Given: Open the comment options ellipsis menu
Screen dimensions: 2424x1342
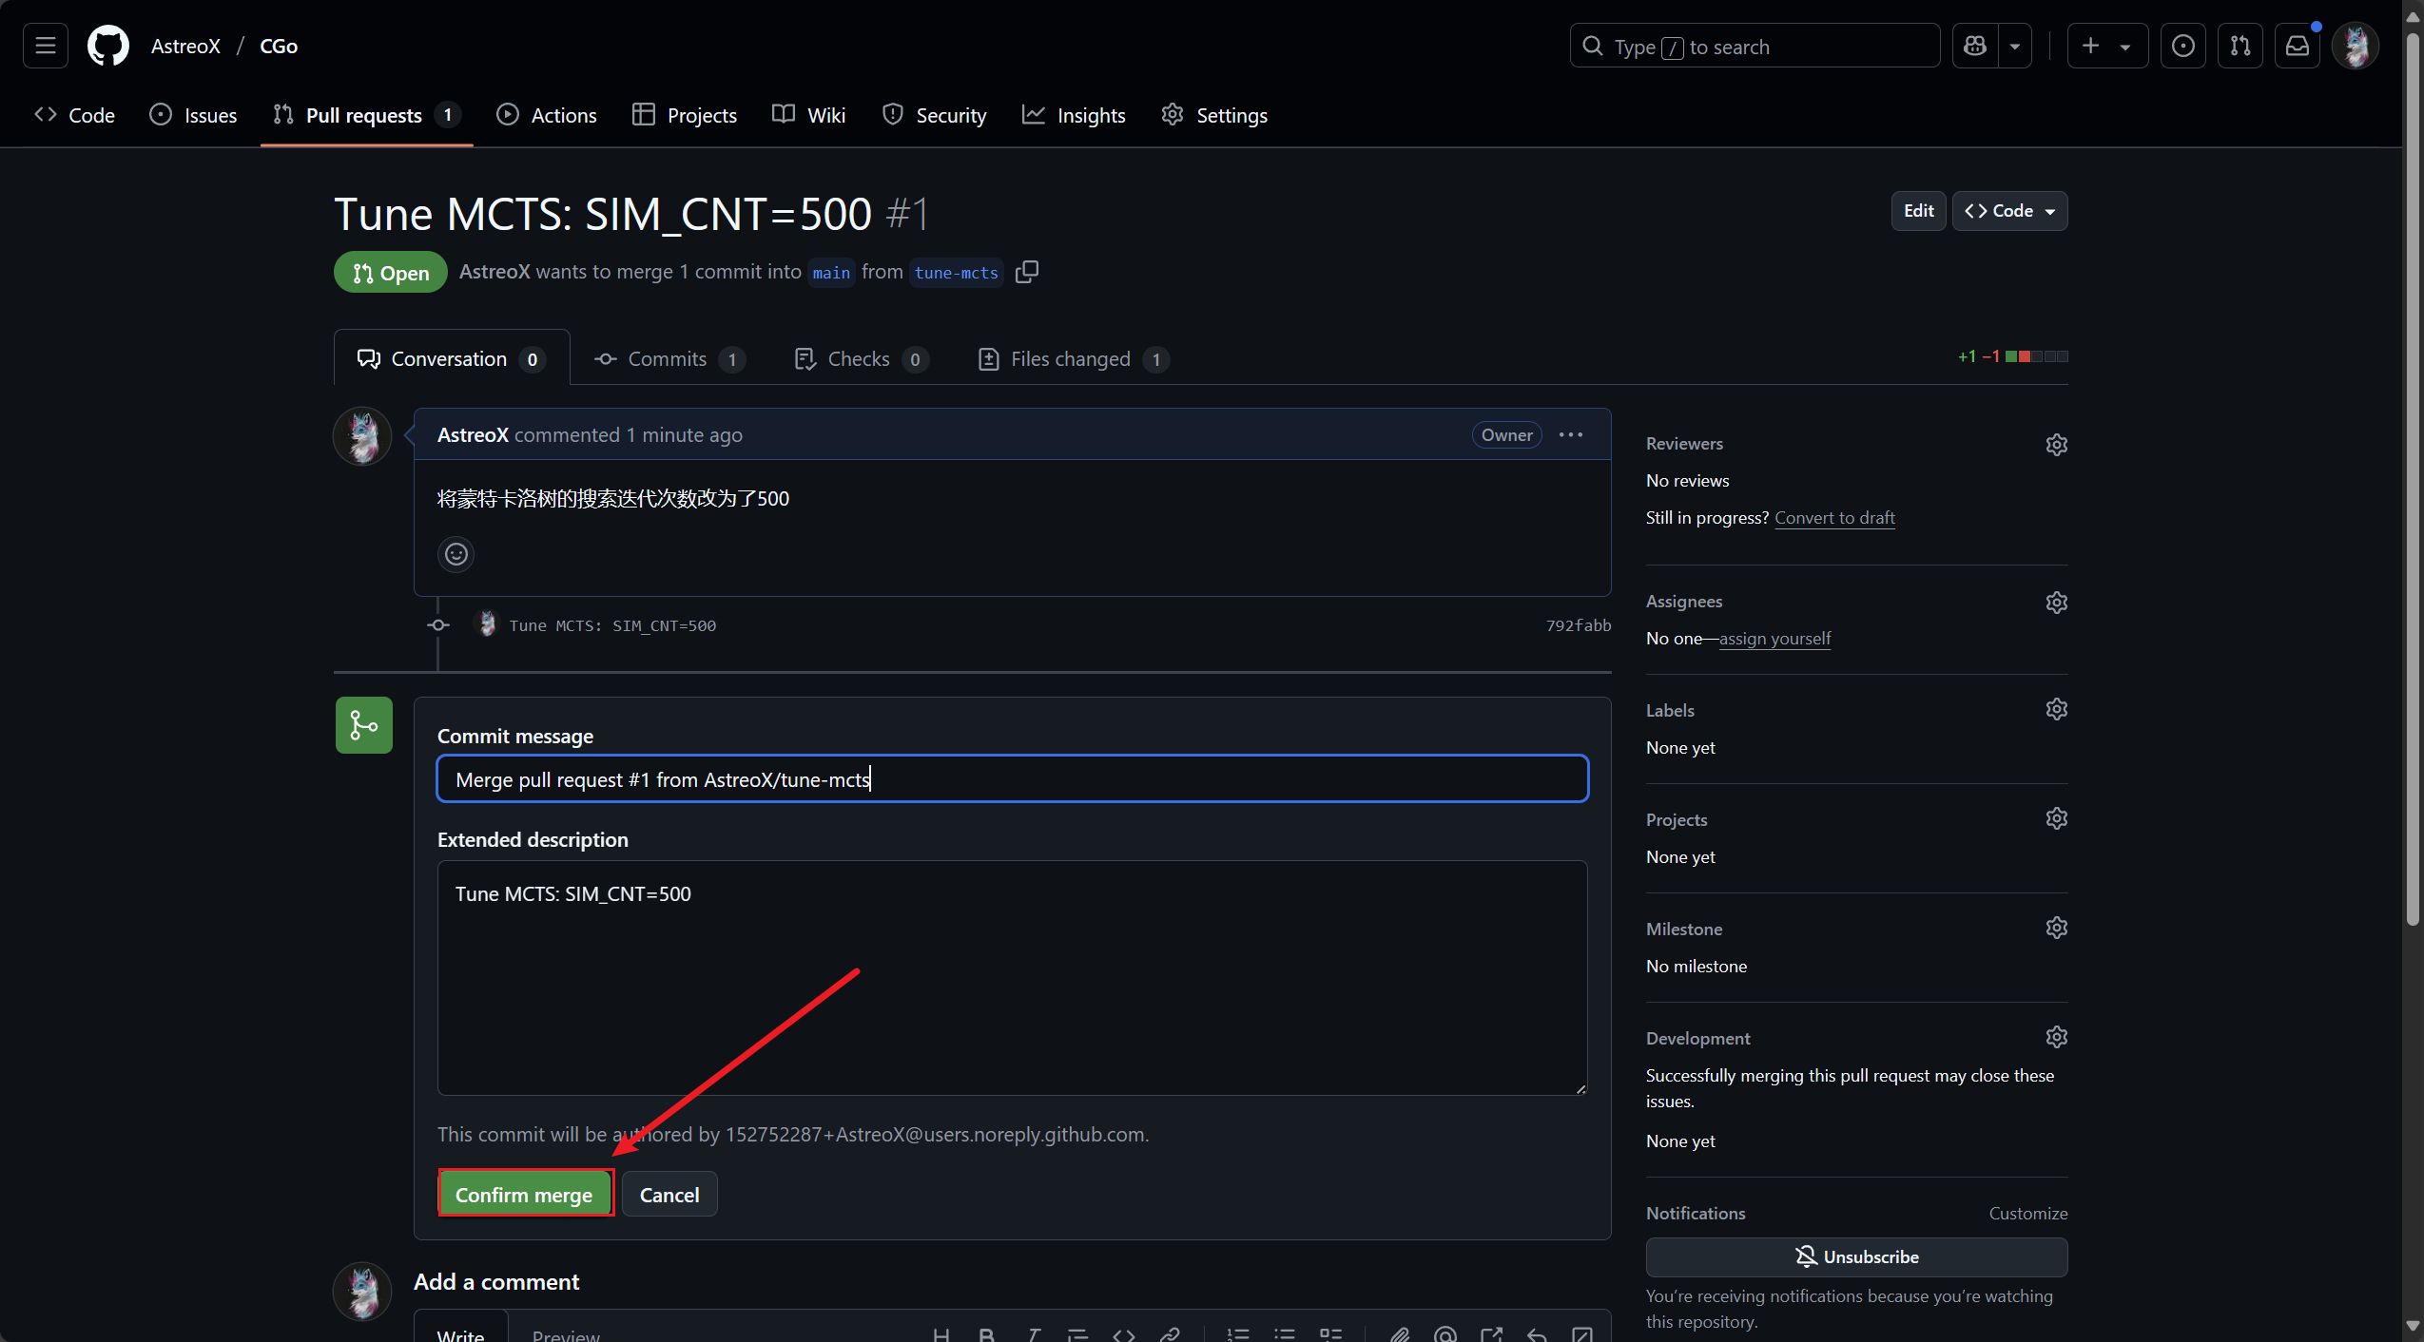Looking at the screenshot, I should 1571,434.
